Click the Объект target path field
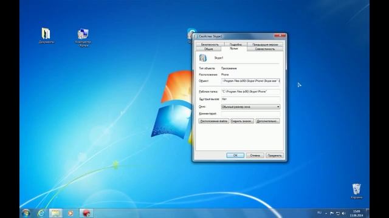Image resolution: width=389 pixels, height=218 pixels. point(250,81)
